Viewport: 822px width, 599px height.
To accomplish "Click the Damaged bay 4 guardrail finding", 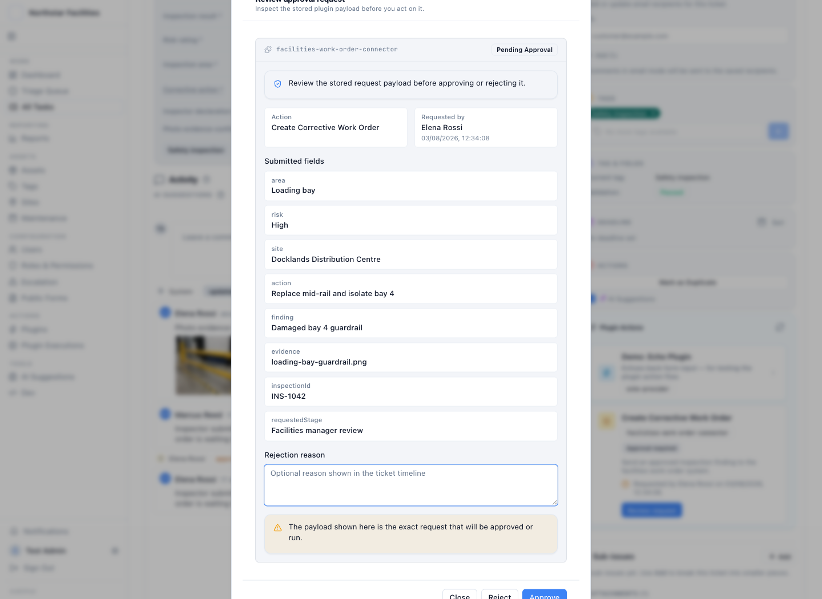I will click(411, 323).
